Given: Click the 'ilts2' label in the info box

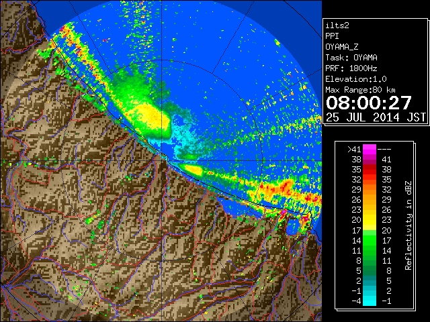Looking at the screenshot, I should [337, 25].
